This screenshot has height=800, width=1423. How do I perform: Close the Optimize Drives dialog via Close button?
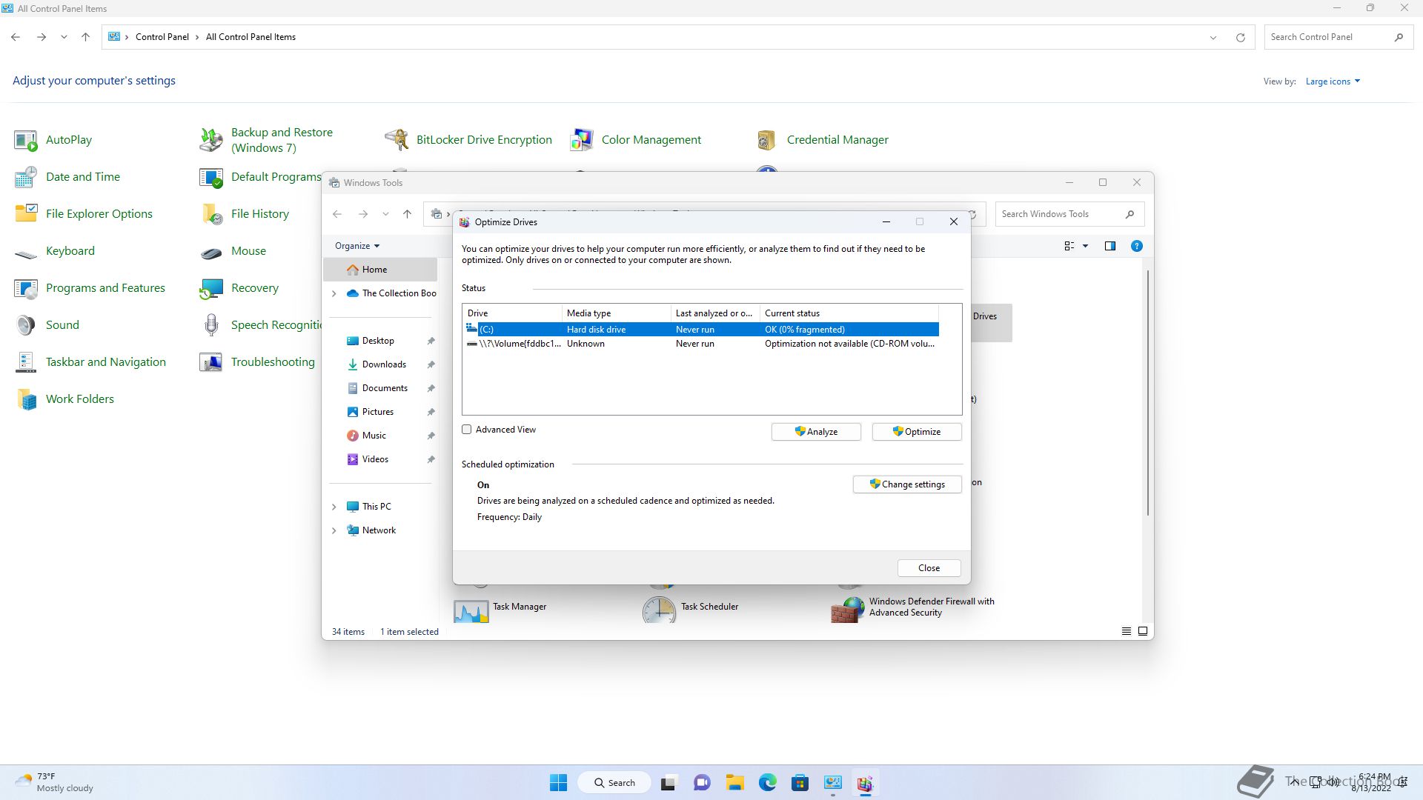click(x=929, y=568)
